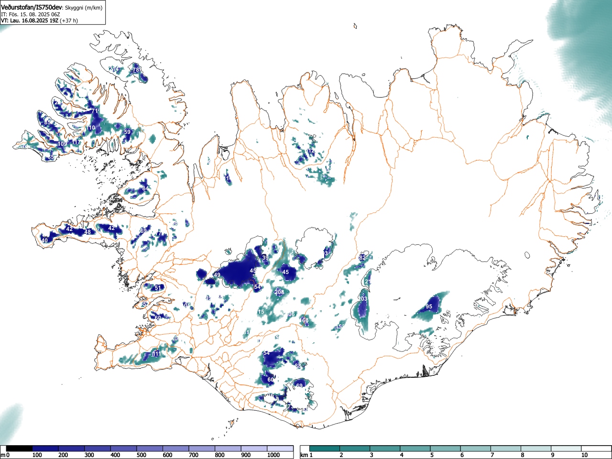Screen dimensions: 612x459
Task: Click the visibility value 111 on Reykjanes
Action: coord(156,354)
